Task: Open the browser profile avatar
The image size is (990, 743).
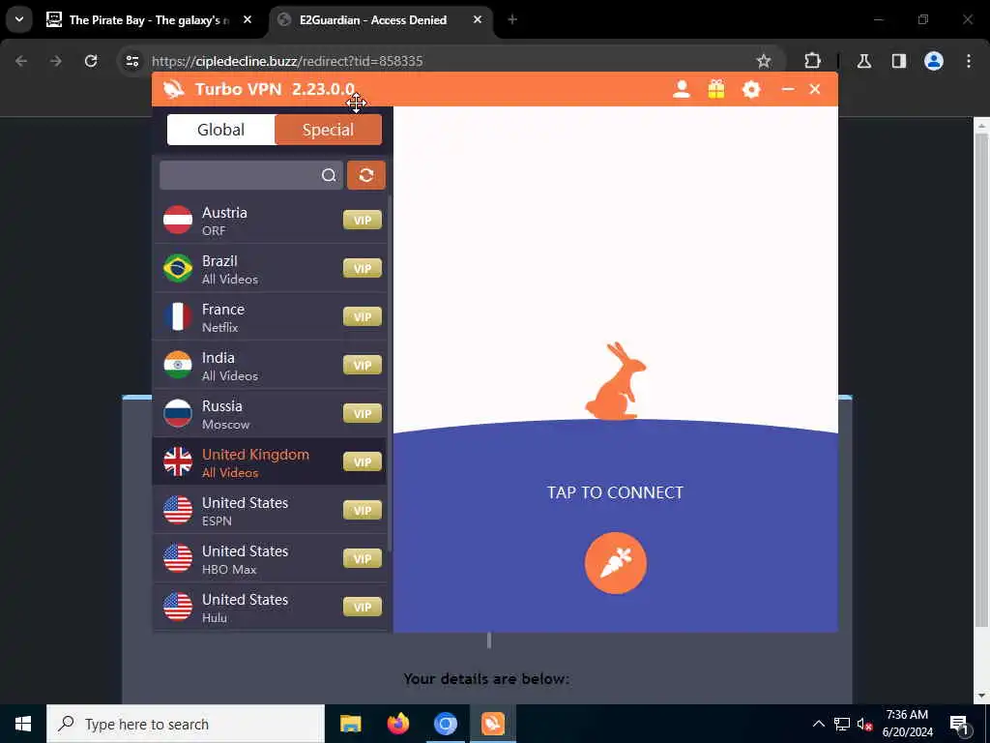Action: 933,61
